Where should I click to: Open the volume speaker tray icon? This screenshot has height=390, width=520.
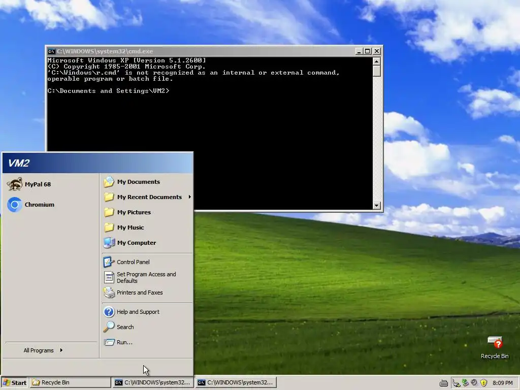[x=474, y=383]
